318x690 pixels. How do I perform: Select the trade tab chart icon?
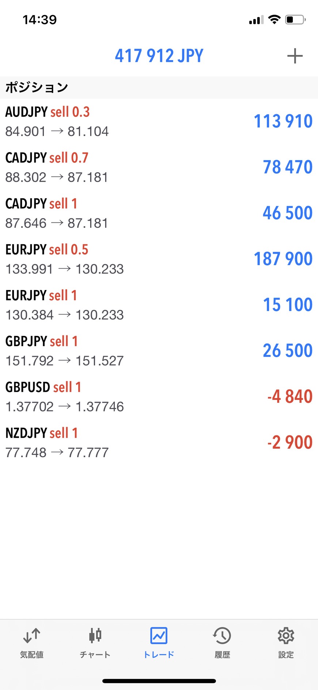pos(159,635)
